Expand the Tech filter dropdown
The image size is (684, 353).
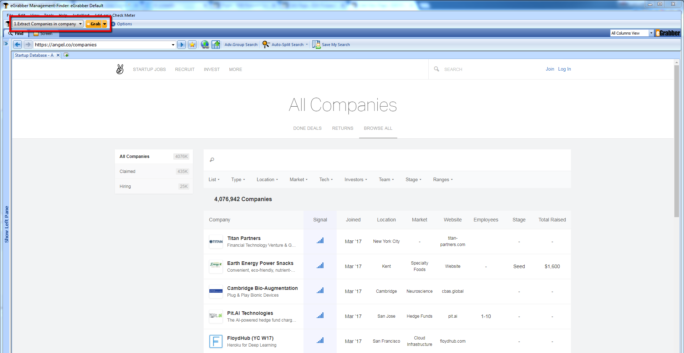(x=326, y=179)
